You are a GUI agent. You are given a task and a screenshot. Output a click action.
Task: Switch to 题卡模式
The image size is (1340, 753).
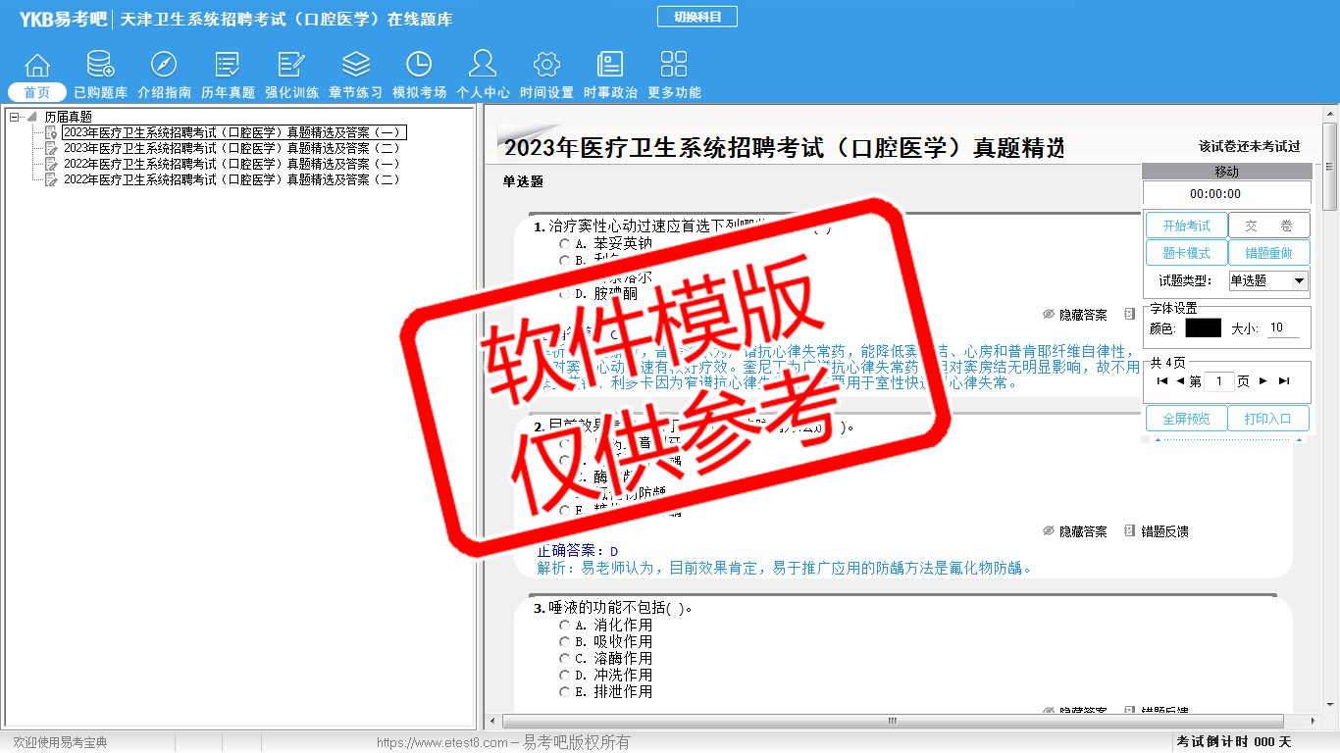(1186, 253)
